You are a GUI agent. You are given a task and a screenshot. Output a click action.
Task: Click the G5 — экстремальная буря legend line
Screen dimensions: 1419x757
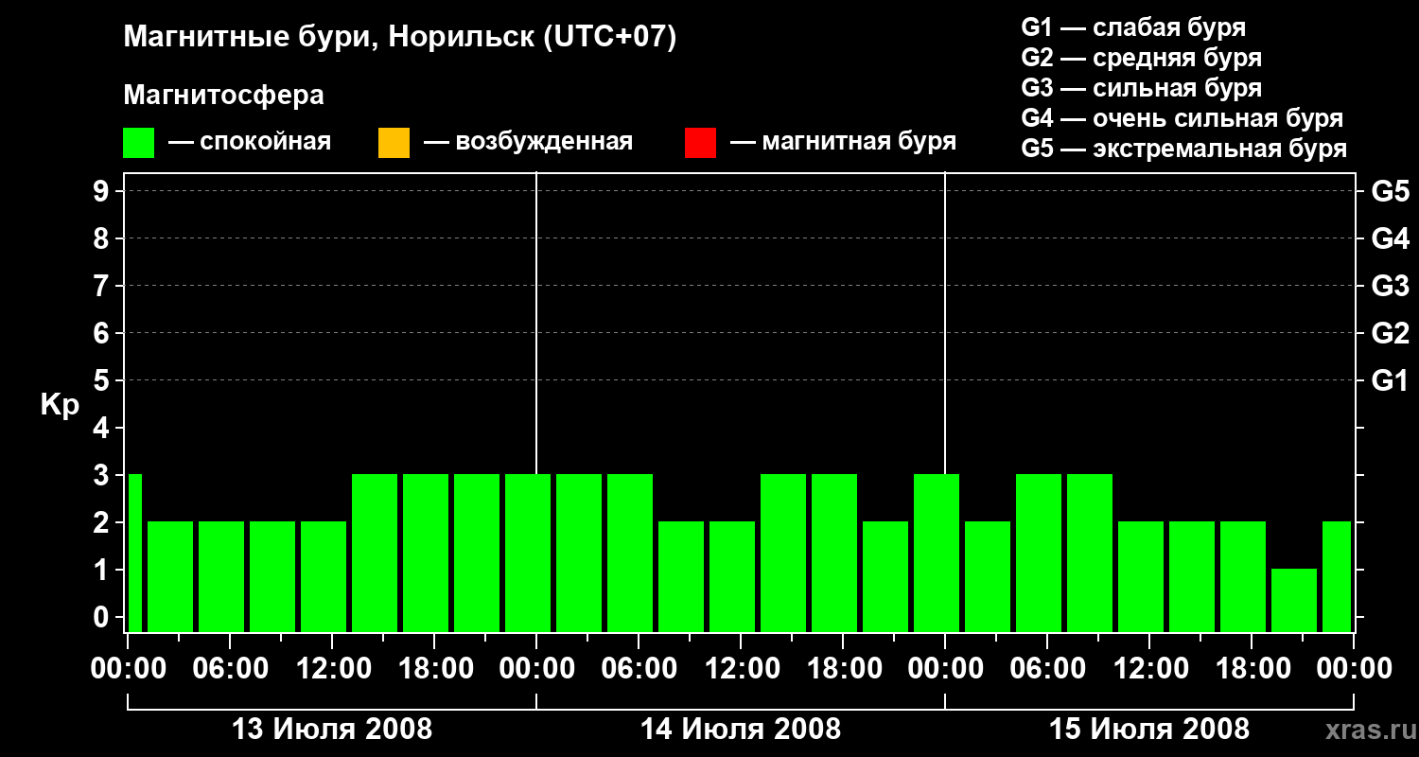tap(1184, 149)
